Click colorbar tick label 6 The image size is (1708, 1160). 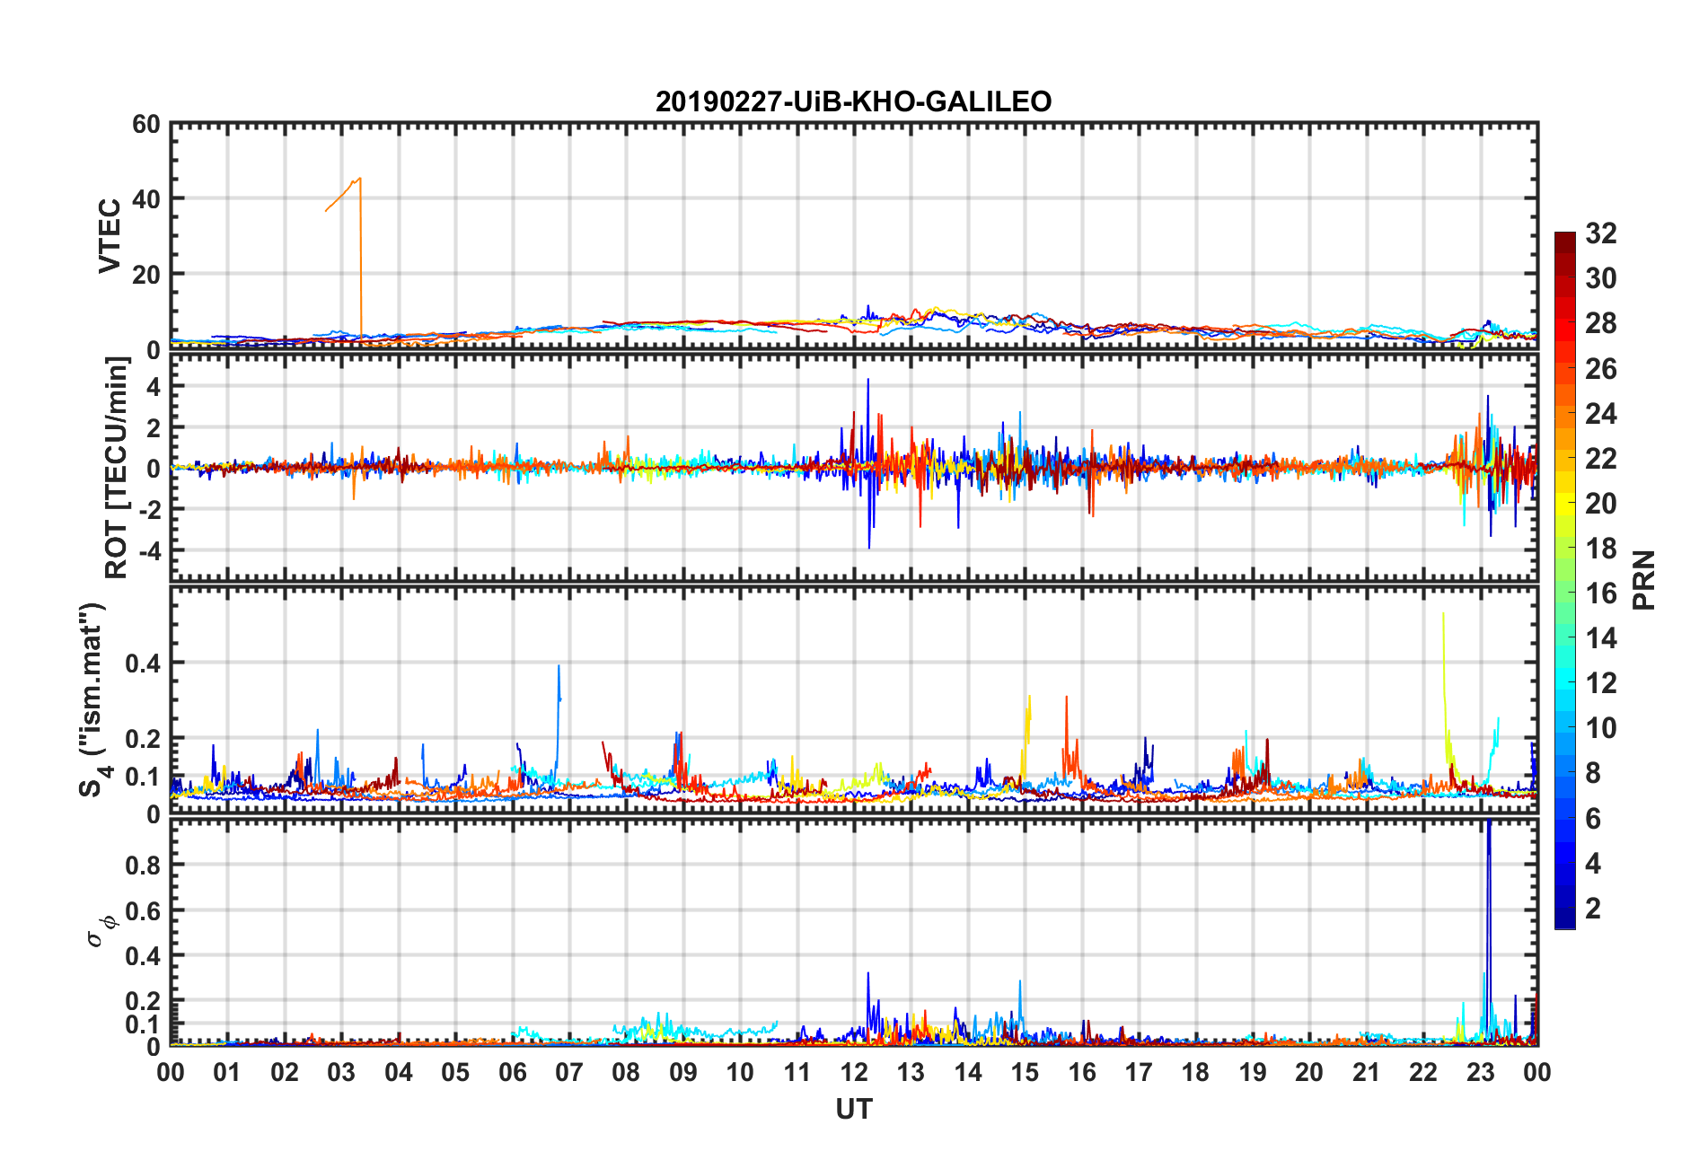click(x=1593, y=818)
